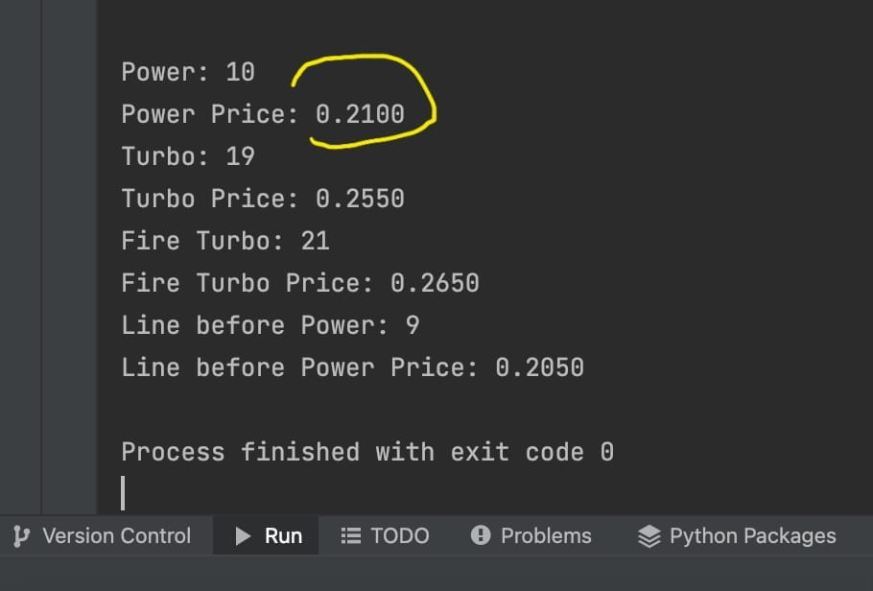
Task: Click the blinking caret on the last console line
Action: 123,493
